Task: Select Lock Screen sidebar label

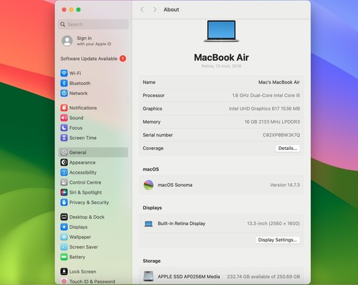Action: [x=82, y=271]
